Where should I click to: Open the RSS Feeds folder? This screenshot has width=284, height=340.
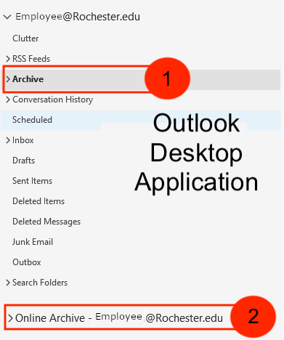point(31,59)
